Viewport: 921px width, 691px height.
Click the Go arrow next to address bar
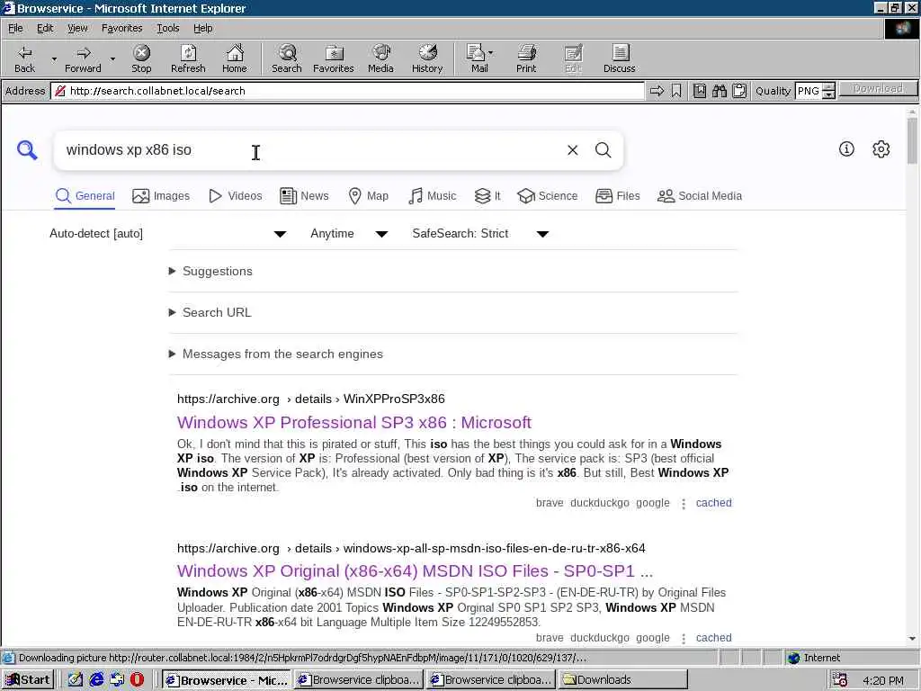point(657,91)
